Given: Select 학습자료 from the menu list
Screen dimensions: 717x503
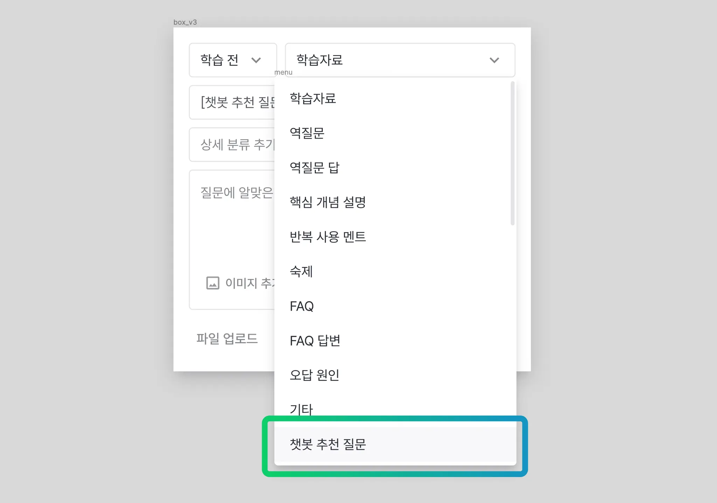Looking at the screenshot, I should 313,98.
